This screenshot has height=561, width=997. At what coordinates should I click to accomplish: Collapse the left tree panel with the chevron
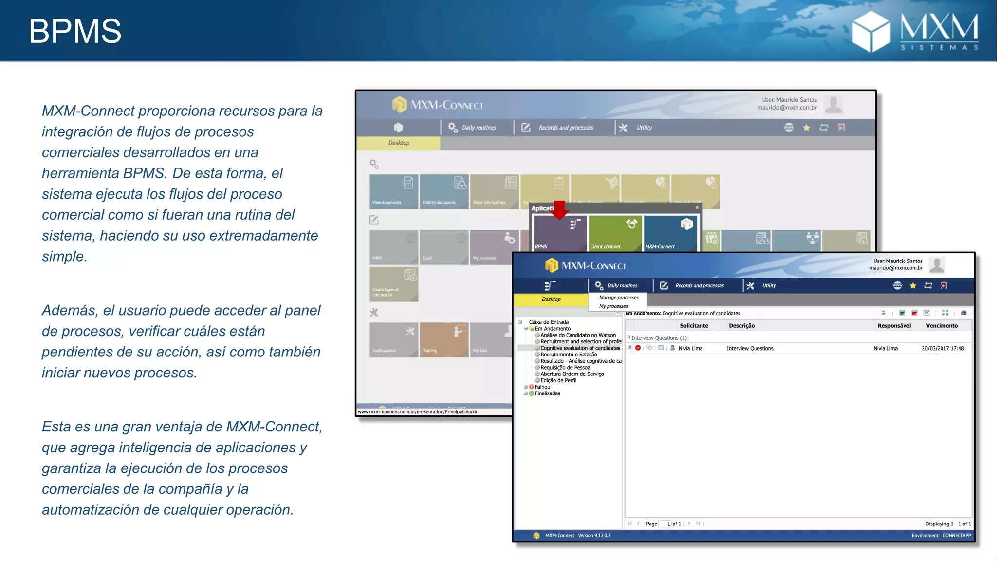click(618, 313)
